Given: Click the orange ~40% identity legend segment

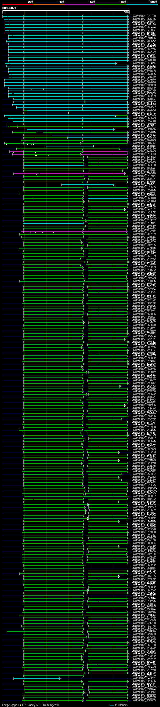Looking at the screenshot, I should [x=49, y=5].
